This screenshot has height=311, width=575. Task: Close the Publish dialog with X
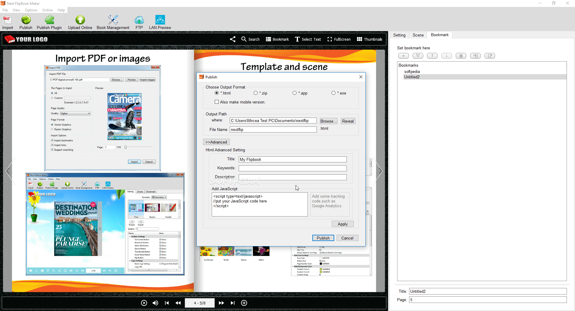tap(361, 77)
